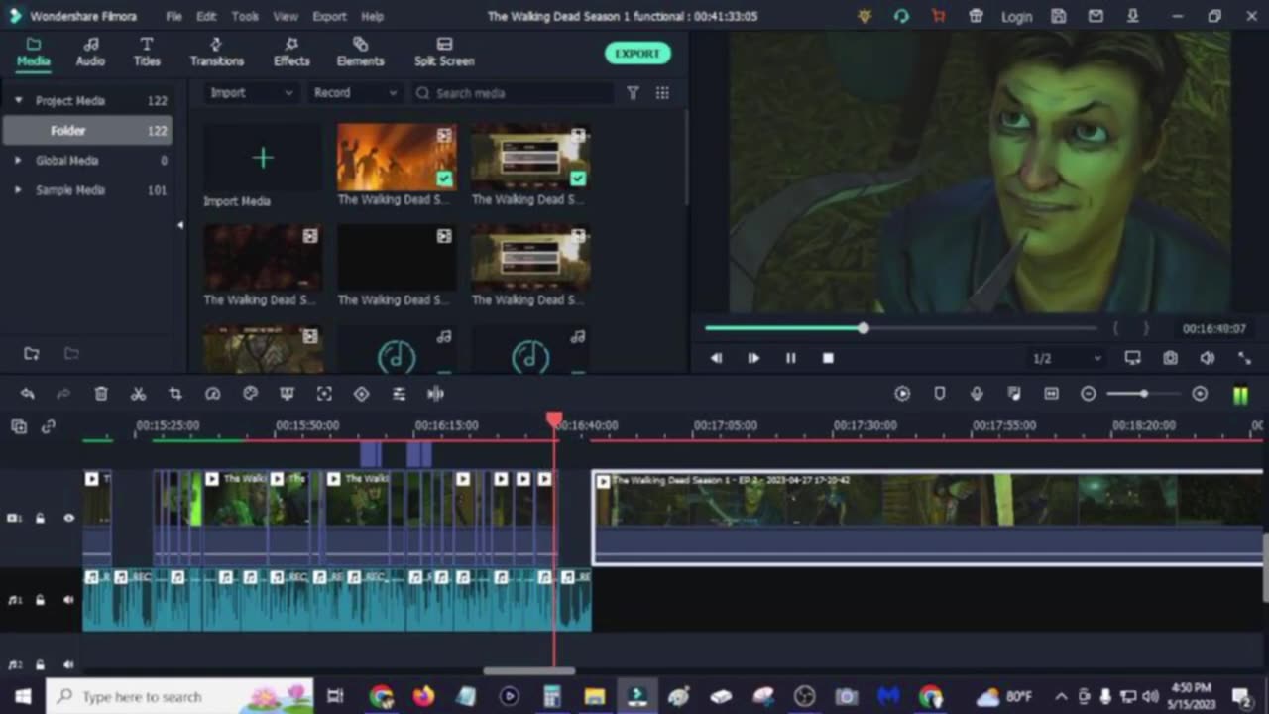
Task: Open the Crop and Zoom tool
Action: coord(175,394)
